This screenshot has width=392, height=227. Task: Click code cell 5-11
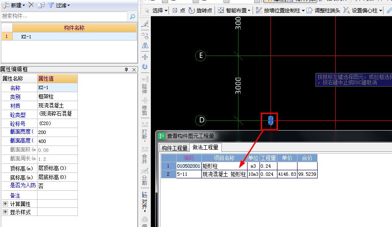[x=189, y=174]
